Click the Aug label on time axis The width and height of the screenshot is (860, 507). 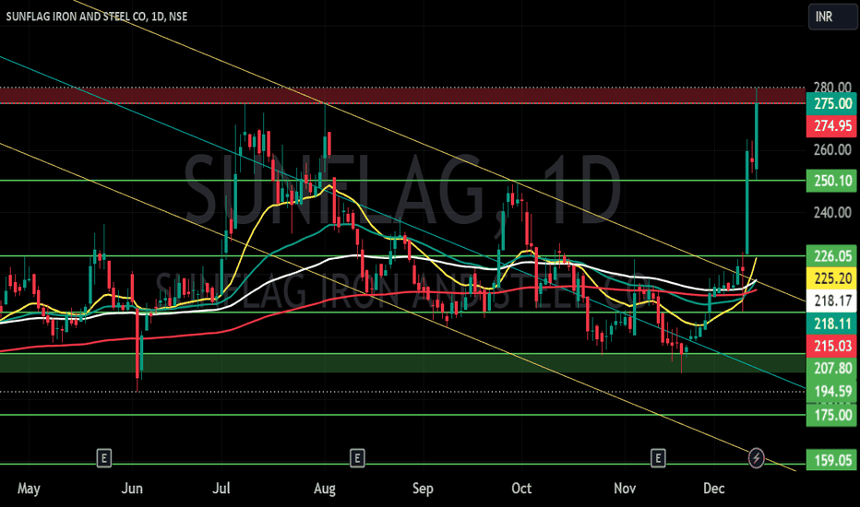[x=325, y=489]
